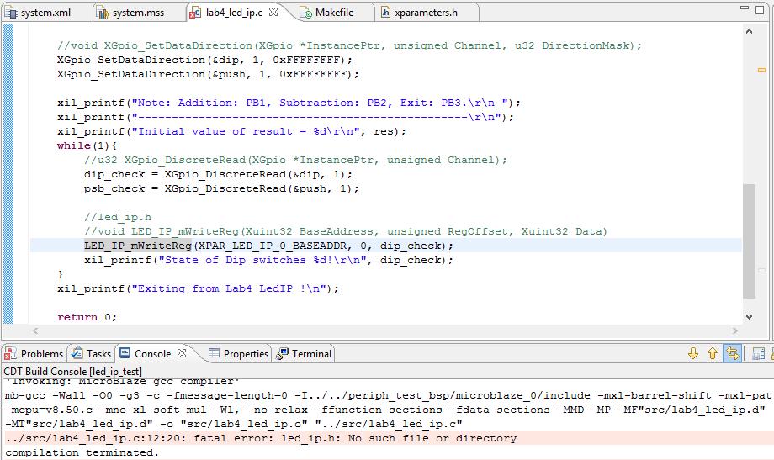Click the orange warning marker in overview ruler

pyautogui.click(x=761, y=71)
